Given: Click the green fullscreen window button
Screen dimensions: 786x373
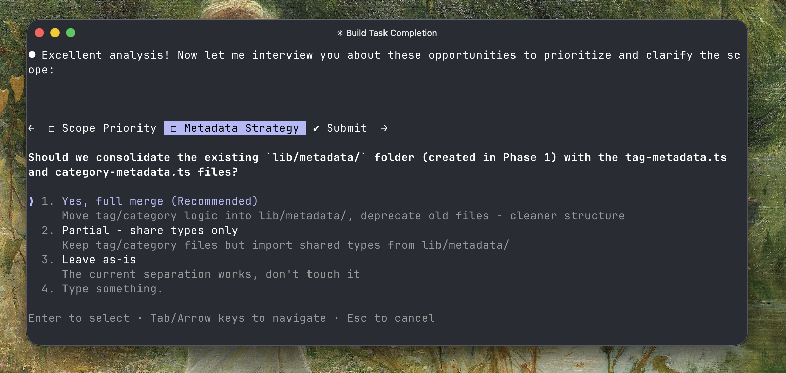Looking at the screenshot, I should [x=71, y=33].
